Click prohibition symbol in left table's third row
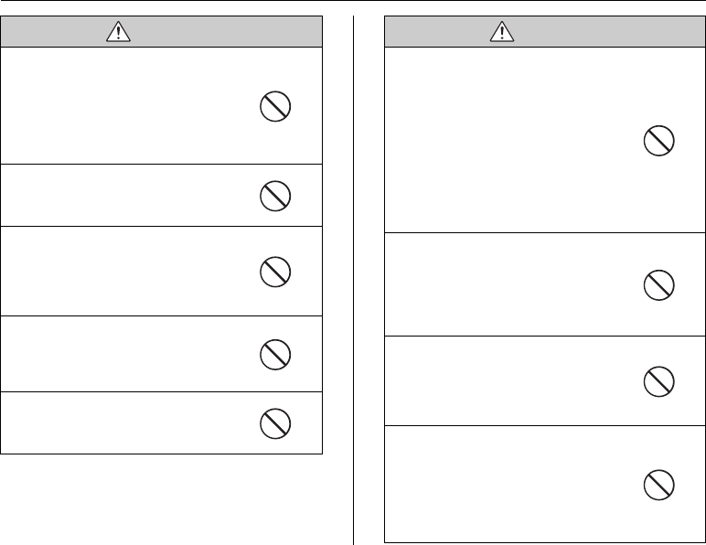 [275, 271]
